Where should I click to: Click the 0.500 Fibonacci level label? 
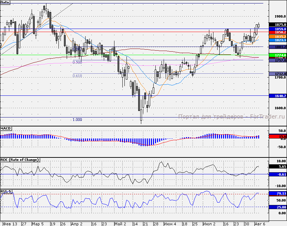click(77, 63)
